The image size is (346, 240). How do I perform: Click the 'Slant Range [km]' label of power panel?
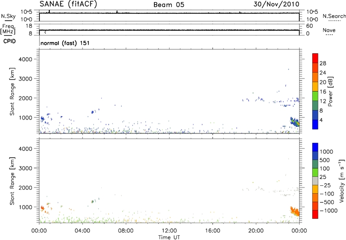[12, 91]
